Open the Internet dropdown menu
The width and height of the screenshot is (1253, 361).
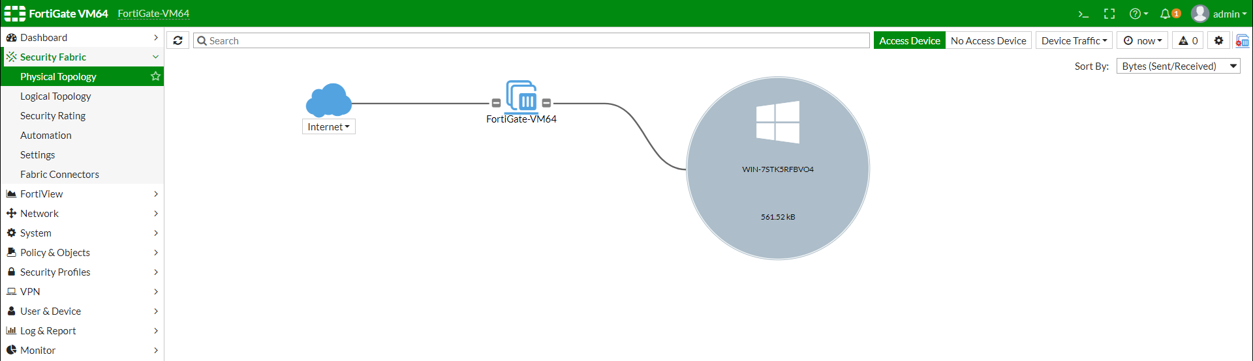(329, 126)
